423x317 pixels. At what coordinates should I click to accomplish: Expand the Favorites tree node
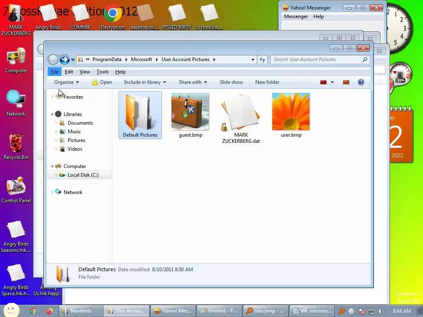[52, 97]
